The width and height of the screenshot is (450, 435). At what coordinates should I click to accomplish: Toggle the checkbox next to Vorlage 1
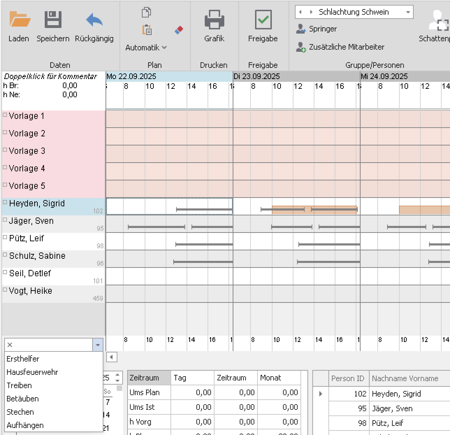pos(5,115)
